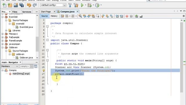The height and width of the screenshot is (105, 186).
Task: Close the Compno.java tab
Action: (x=78, y=12)
